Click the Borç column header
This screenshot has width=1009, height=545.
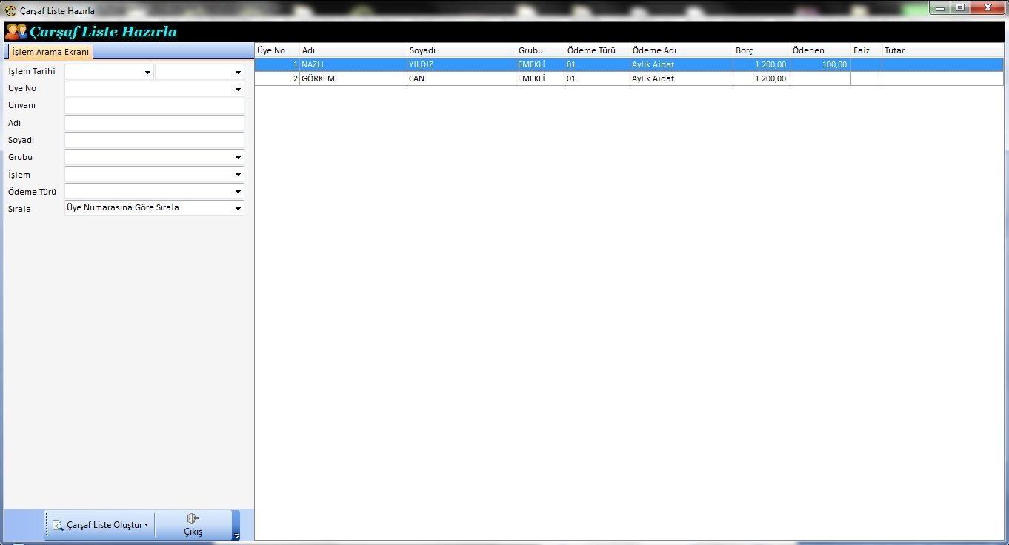pyautogui.click(x=760, y=50)
